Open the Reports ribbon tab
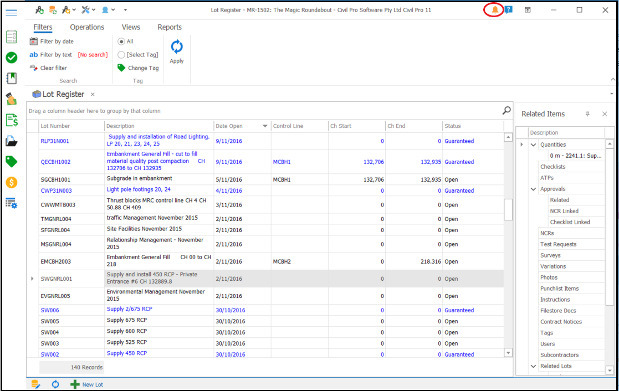This screenshot has width=619, height=391. 170,27
